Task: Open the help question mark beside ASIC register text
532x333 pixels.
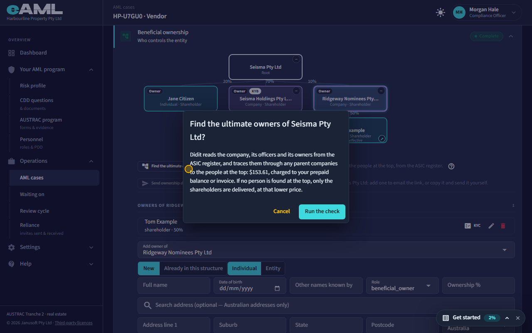Action: pos(451,166)
